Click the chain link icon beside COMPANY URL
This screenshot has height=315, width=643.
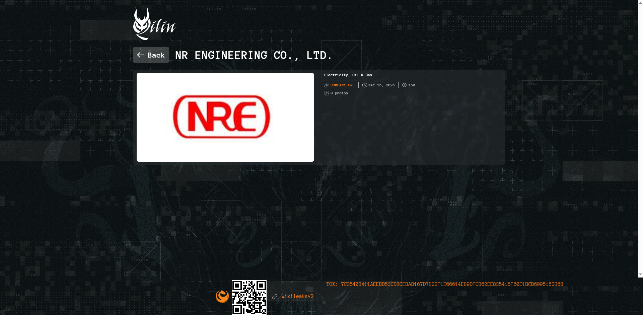(x=327, y=85)
